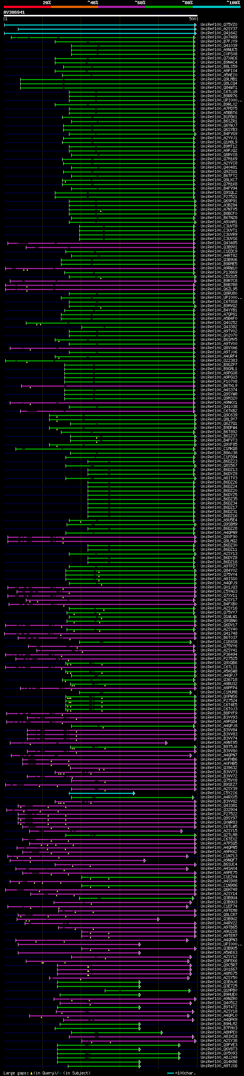
Task: Select label UniRef100_Q9XQB6
Action: point(219,663)
